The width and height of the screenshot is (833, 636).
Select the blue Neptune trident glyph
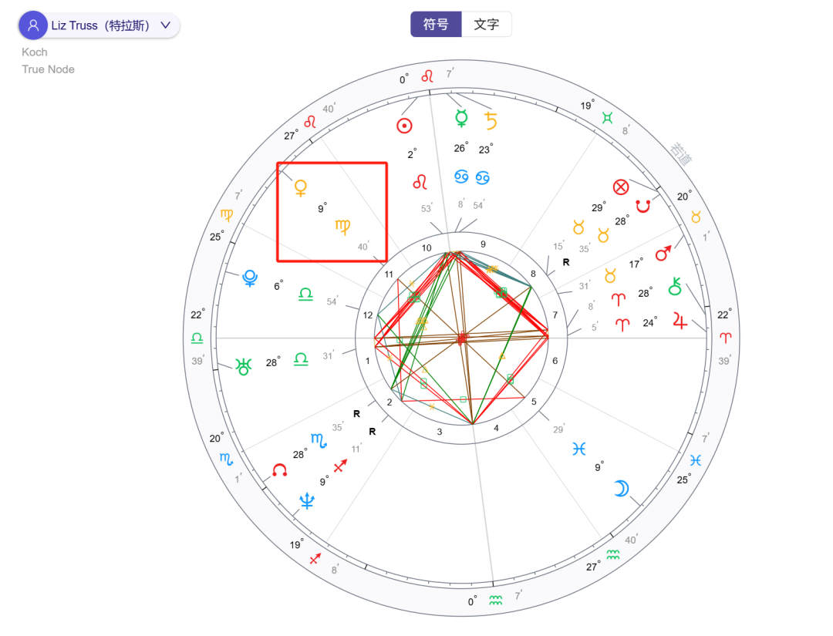[x=308, y=503]
